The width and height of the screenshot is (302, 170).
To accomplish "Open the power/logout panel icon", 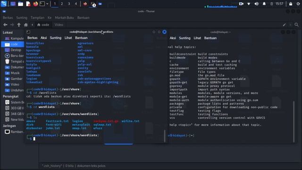I will (298, 4).
